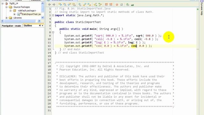Click the green error stripe status indicator
The height and width of the screenshot is (115, 204).
(x=198, y=9)
